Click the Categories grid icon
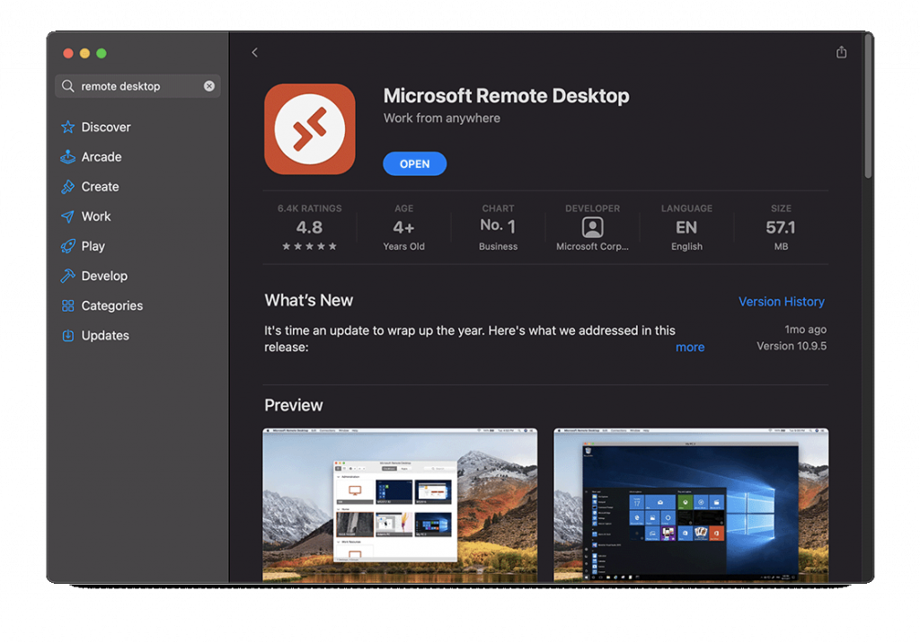Image resolution: width=920 pixels, height=644 pixels. point(68,305)
